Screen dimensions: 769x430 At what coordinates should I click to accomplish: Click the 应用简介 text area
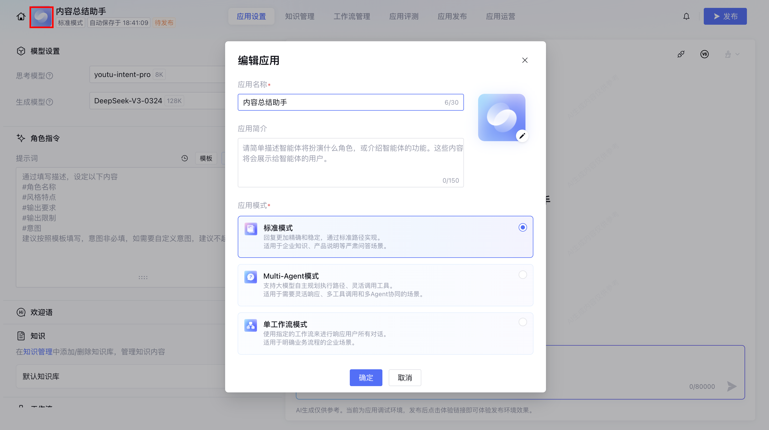click(x=351, y=163)
